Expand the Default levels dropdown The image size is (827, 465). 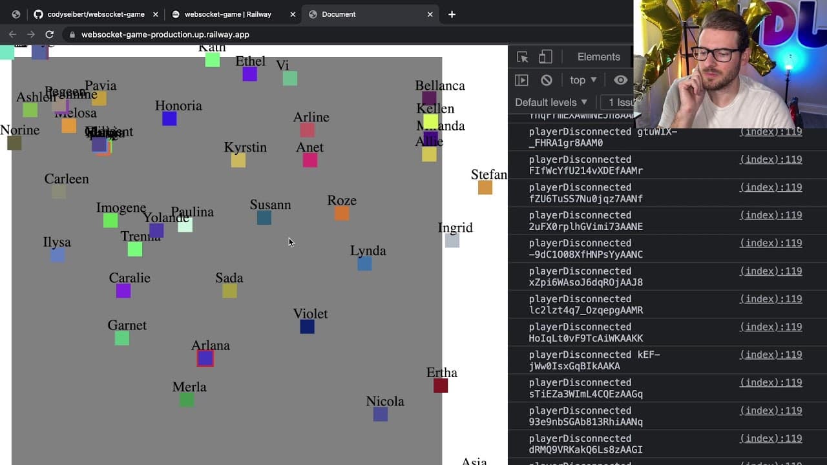click(x=551, y=102)
